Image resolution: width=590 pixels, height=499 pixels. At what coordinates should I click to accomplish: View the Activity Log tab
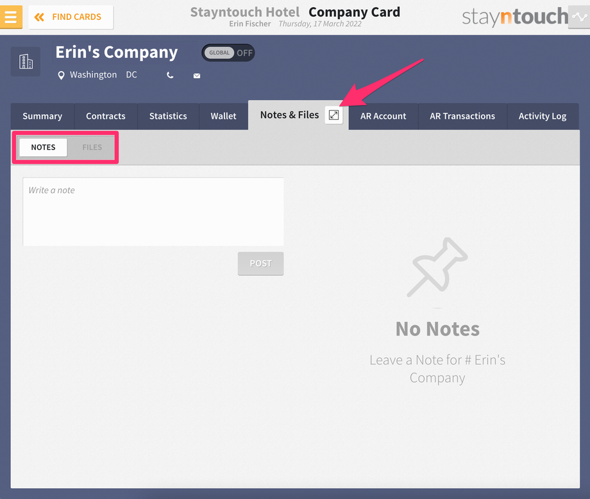[x=543, y=116]
